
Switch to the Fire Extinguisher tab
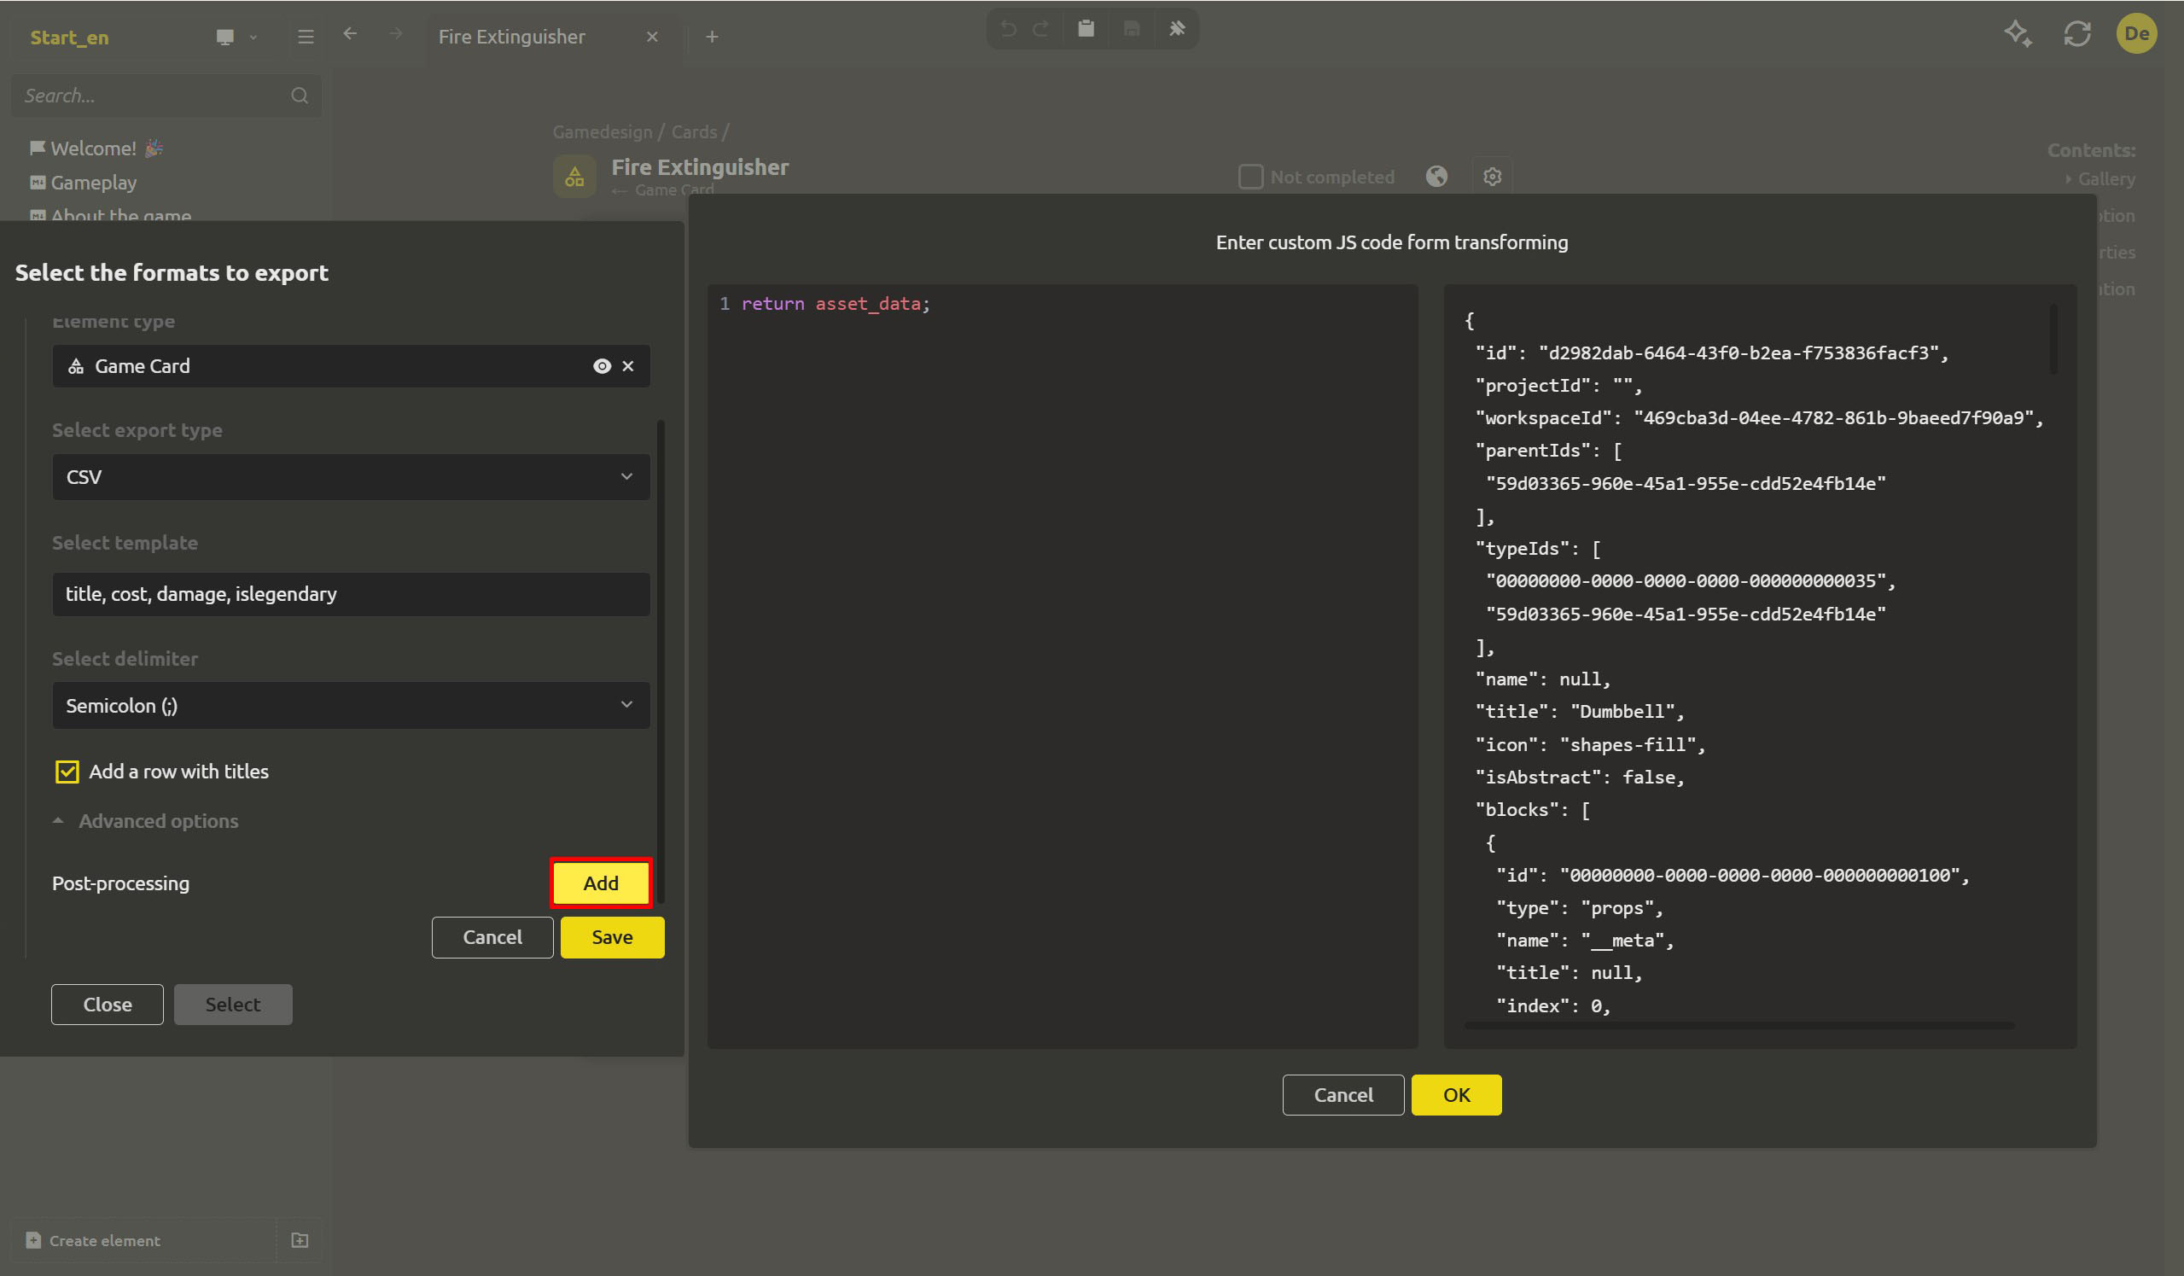coord(511,38)
